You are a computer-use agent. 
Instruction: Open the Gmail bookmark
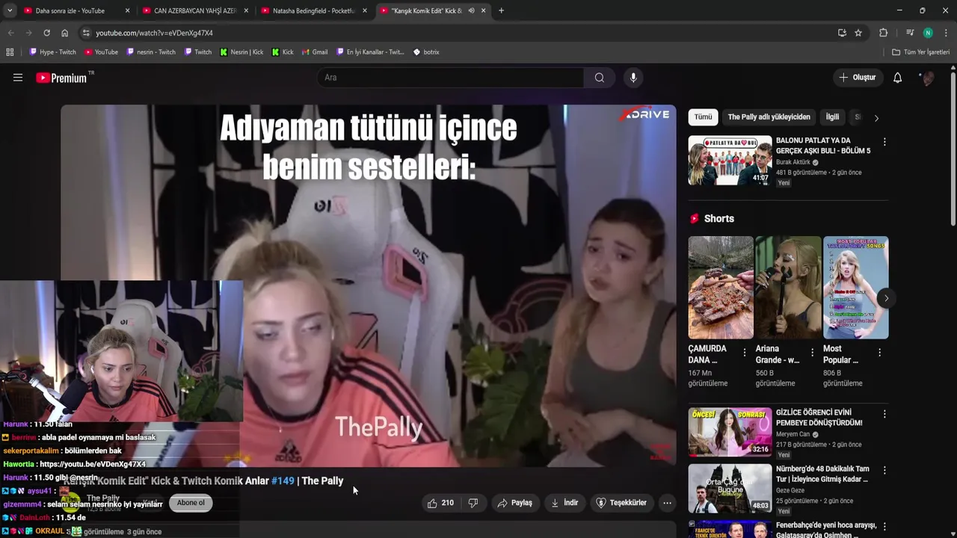tap(315, 52)
